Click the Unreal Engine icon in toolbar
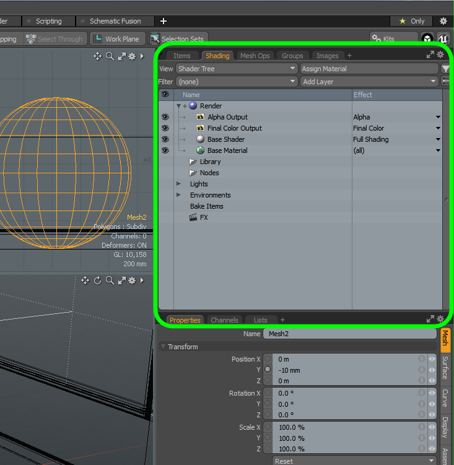Viewport: 454px width, 465px height. click(443, 38)
